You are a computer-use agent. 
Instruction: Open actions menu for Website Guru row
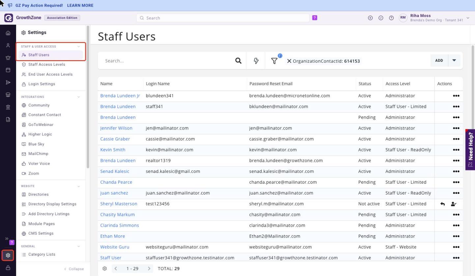click(456, 247)
